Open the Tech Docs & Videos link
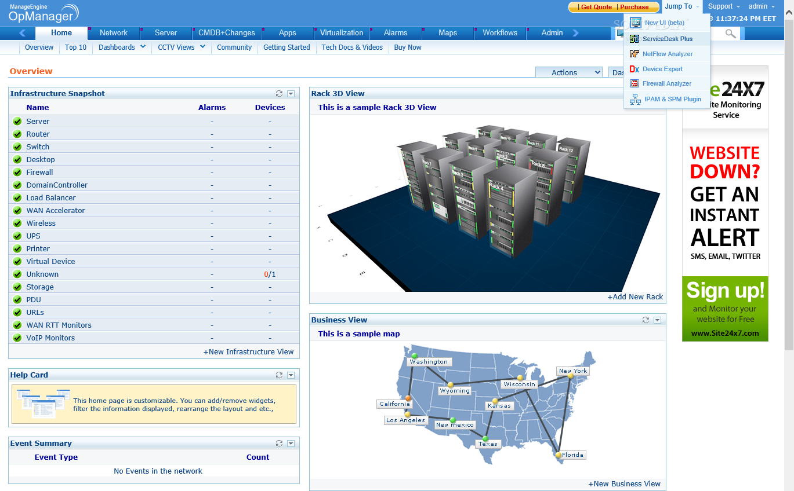 pos(352,47)
